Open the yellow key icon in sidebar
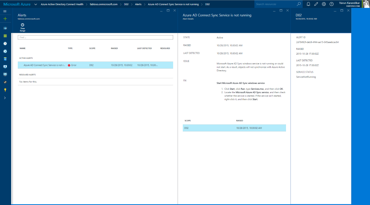 5,90
